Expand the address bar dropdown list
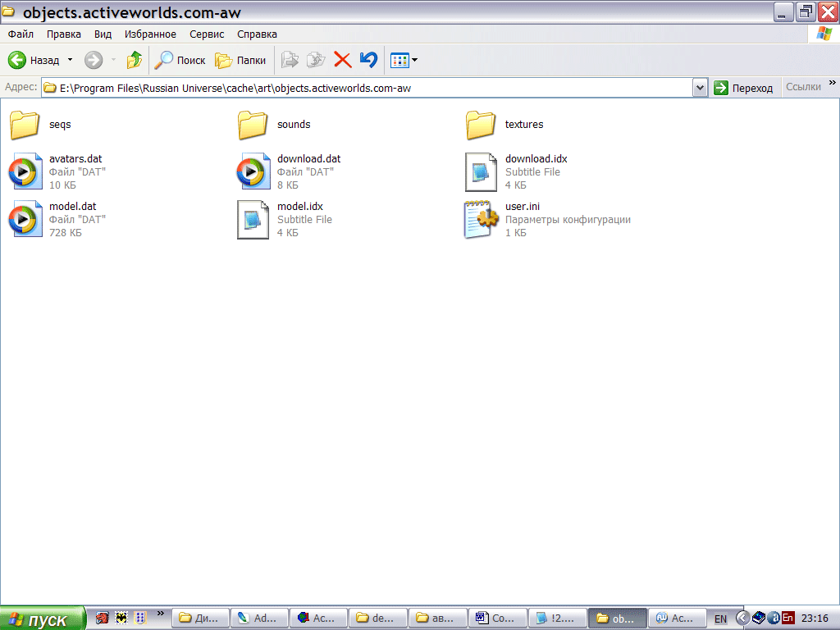 [x=700, y=88]
